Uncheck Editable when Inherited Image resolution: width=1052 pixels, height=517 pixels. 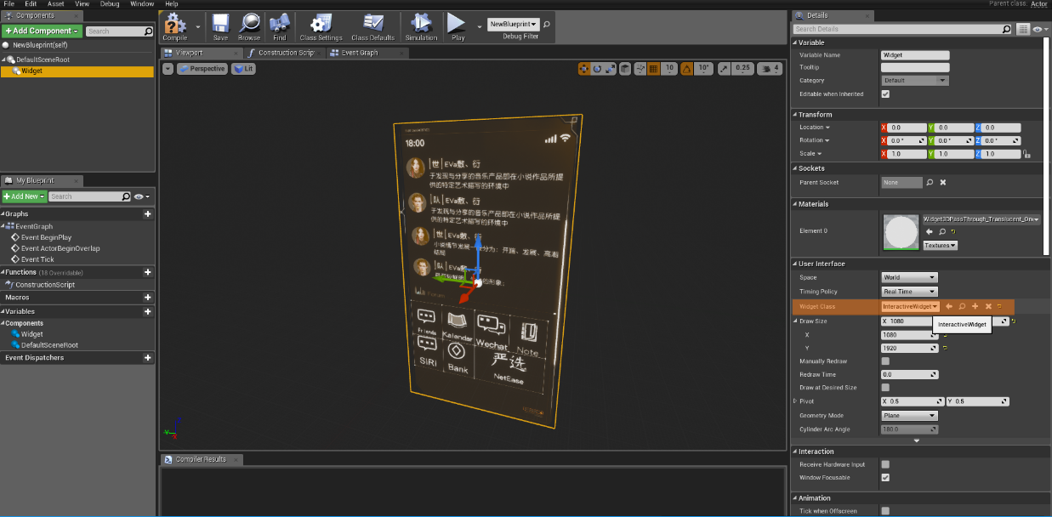coord(885,94)
